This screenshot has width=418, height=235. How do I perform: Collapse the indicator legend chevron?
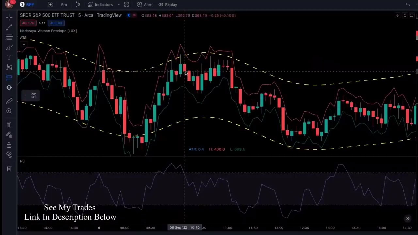click(x=24, y=44)
